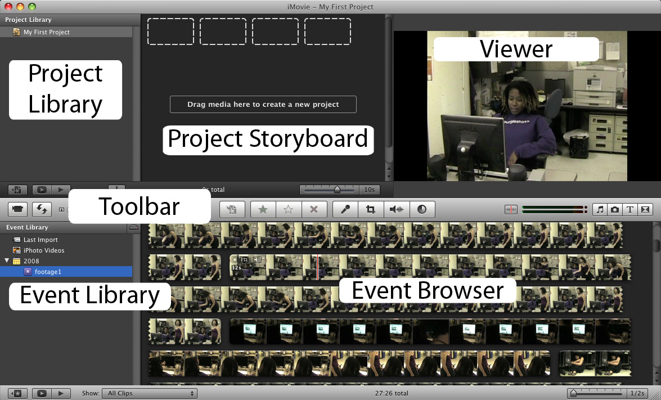The height and width of the screenshot is (400, 661).
Task: Open the Photos browser camera icon
Action: tap(615, 209)
